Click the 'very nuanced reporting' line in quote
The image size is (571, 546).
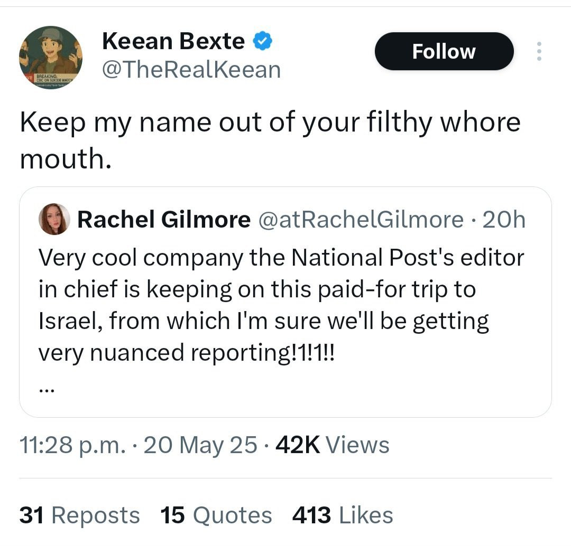tap(187, 352)
